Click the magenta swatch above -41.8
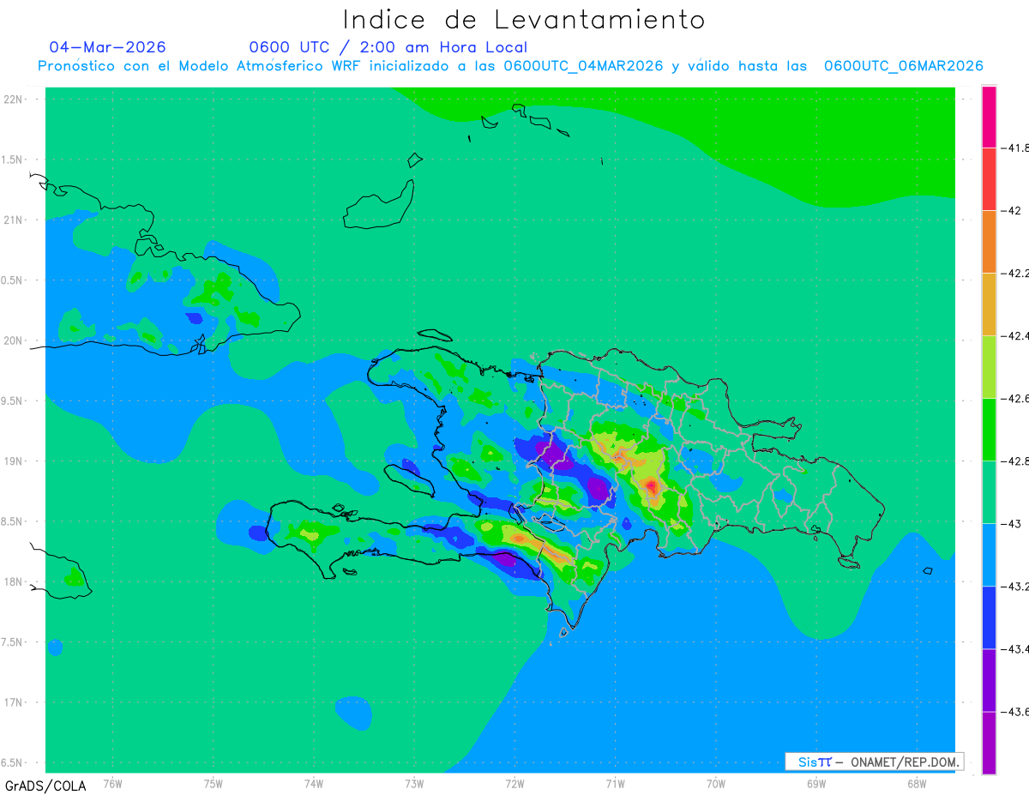 989,117
